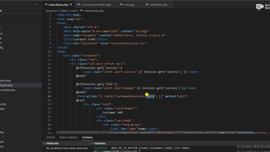Click 'assets/bootstrap.css' href value
Image resolution: width=270 pixels, height=152 pixels.
(x=127, y=43)
